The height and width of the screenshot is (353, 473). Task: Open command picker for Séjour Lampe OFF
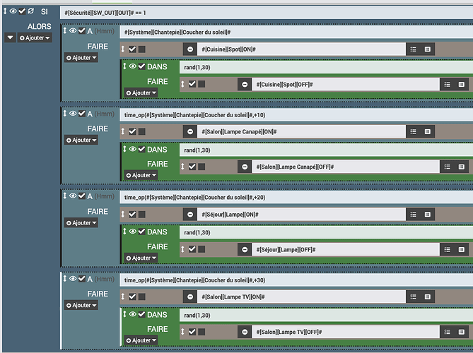(461, 250)
